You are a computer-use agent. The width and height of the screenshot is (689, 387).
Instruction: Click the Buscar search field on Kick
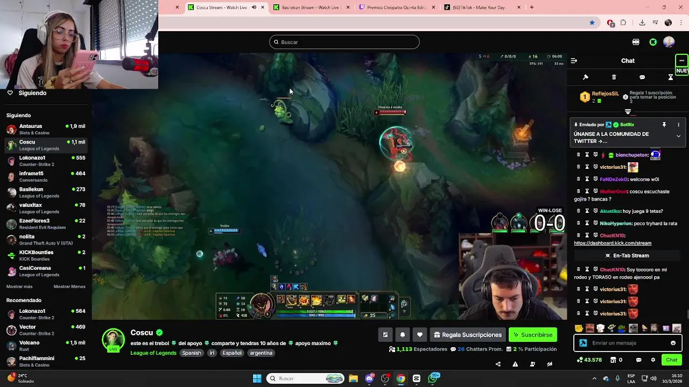tap(344, 42)
